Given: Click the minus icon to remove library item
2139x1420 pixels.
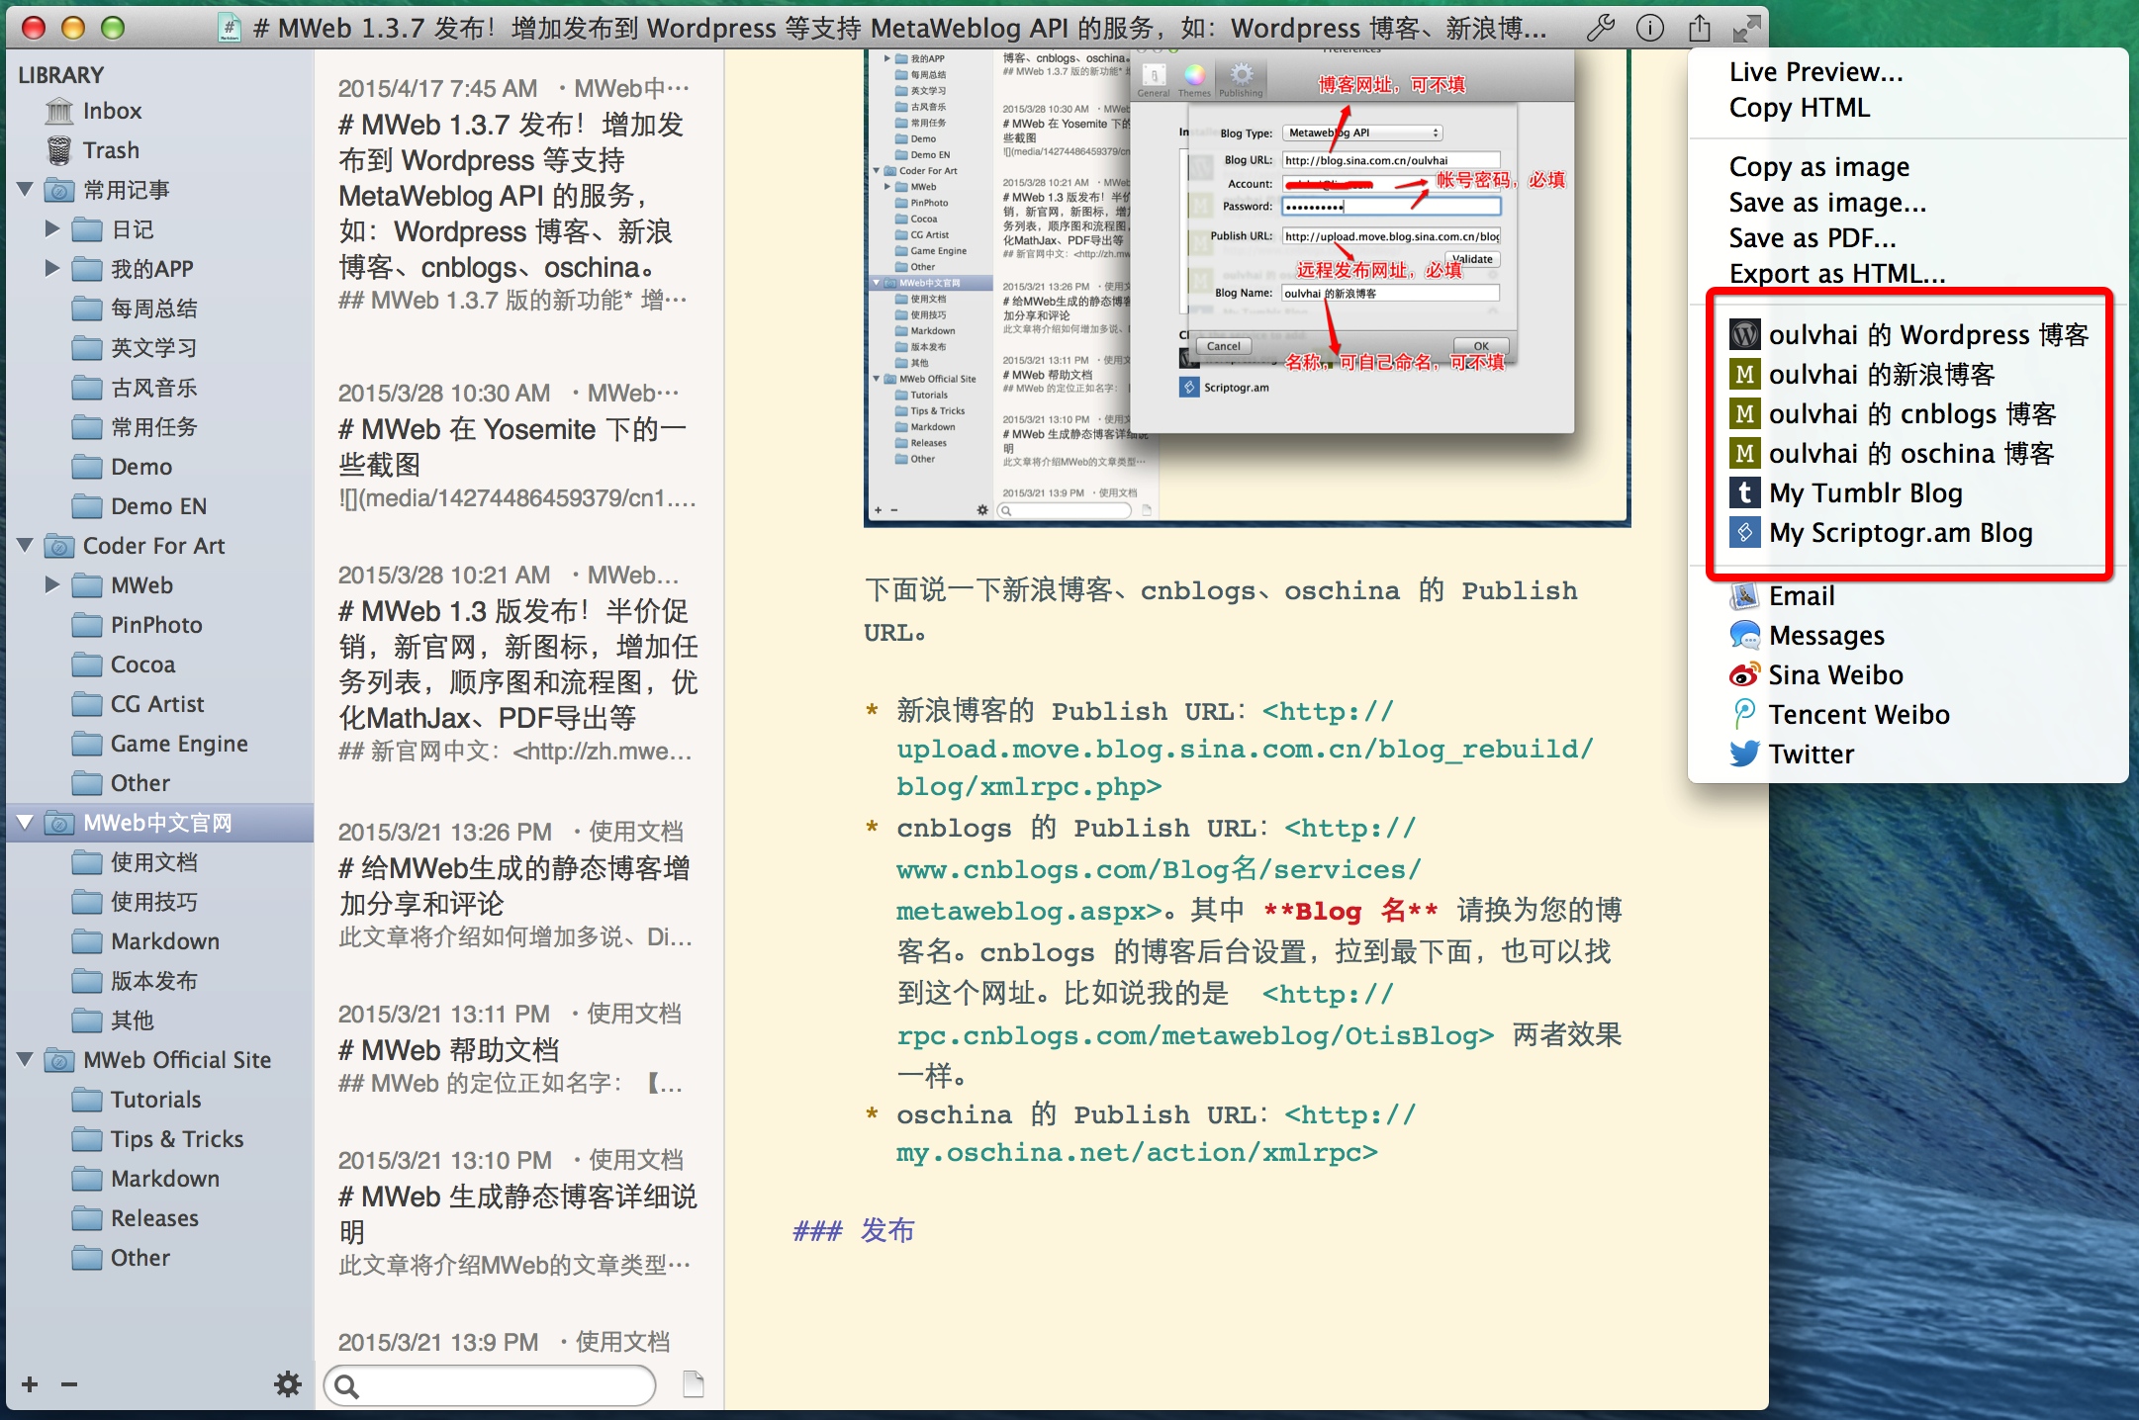Looking at the screenshot, I should click(69, 1384).
